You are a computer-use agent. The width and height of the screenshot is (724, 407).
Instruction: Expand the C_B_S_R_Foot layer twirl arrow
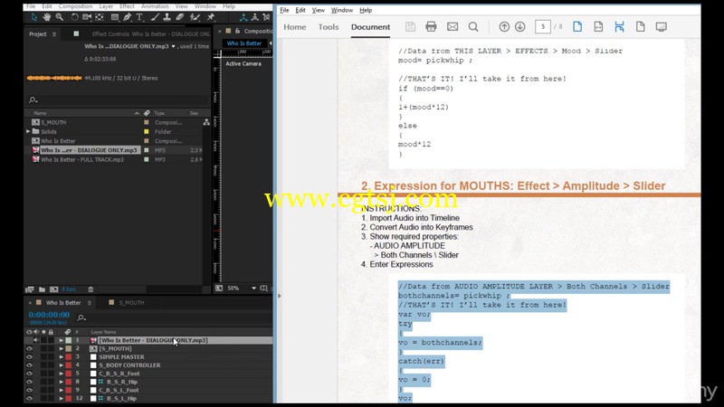(x=61, y=374)
